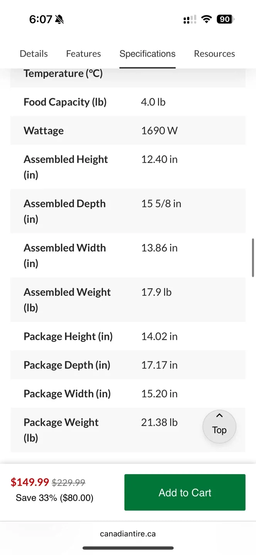Open the Details tab
This screenshot has height=555, width=256.
tap(34, 54)
